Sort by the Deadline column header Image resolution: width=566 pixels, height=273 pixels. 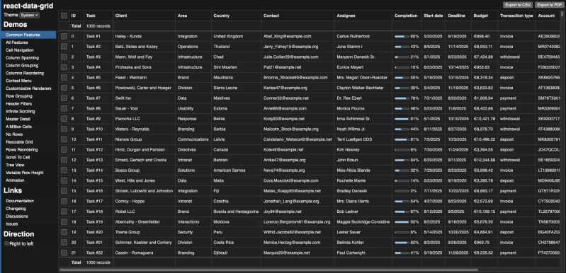pos(458,16)
